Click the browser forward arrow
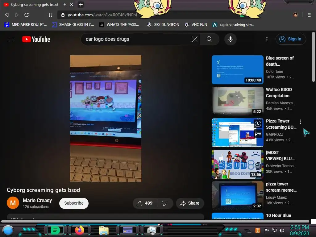 17,15
